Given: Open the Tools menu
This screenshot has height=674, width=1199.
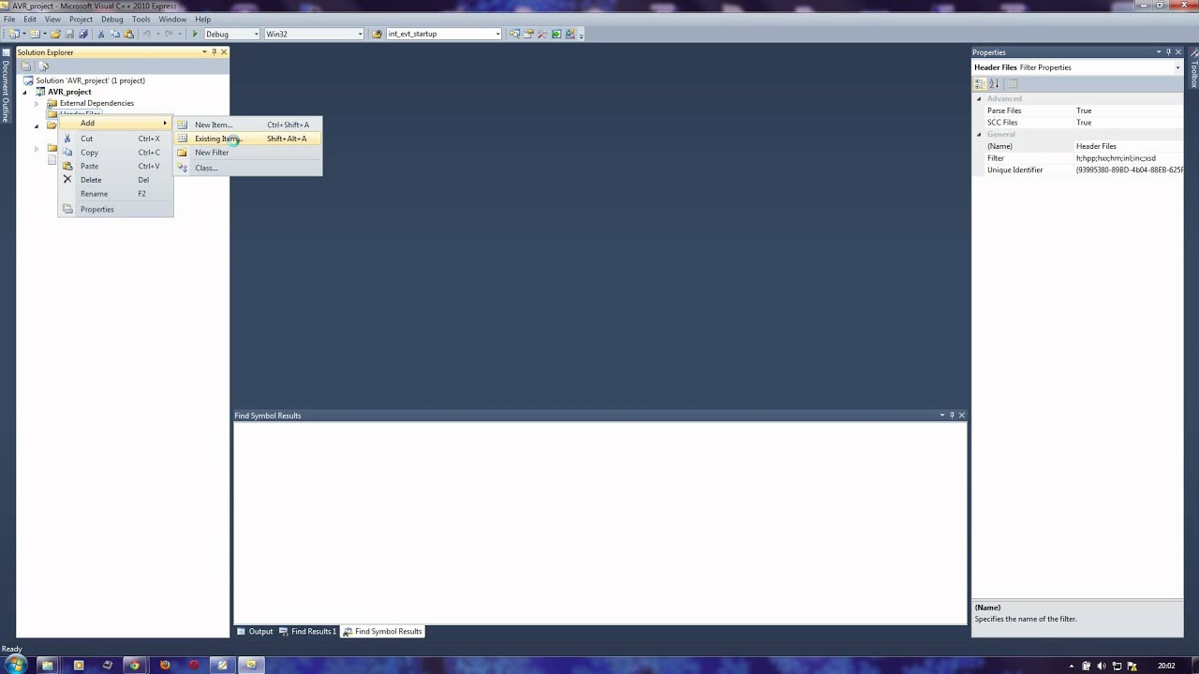Looking at the screenshot, I should pyautogui.click(x=141, y=19).
